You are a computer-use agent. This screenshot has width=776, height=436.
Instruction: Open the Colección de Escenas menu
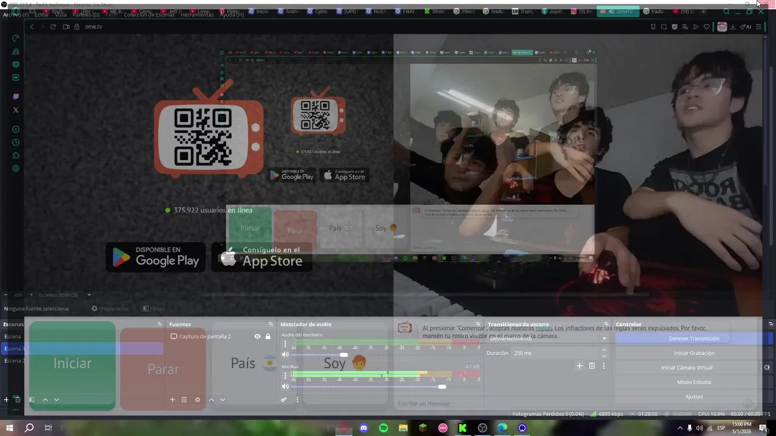coord(150,15)
